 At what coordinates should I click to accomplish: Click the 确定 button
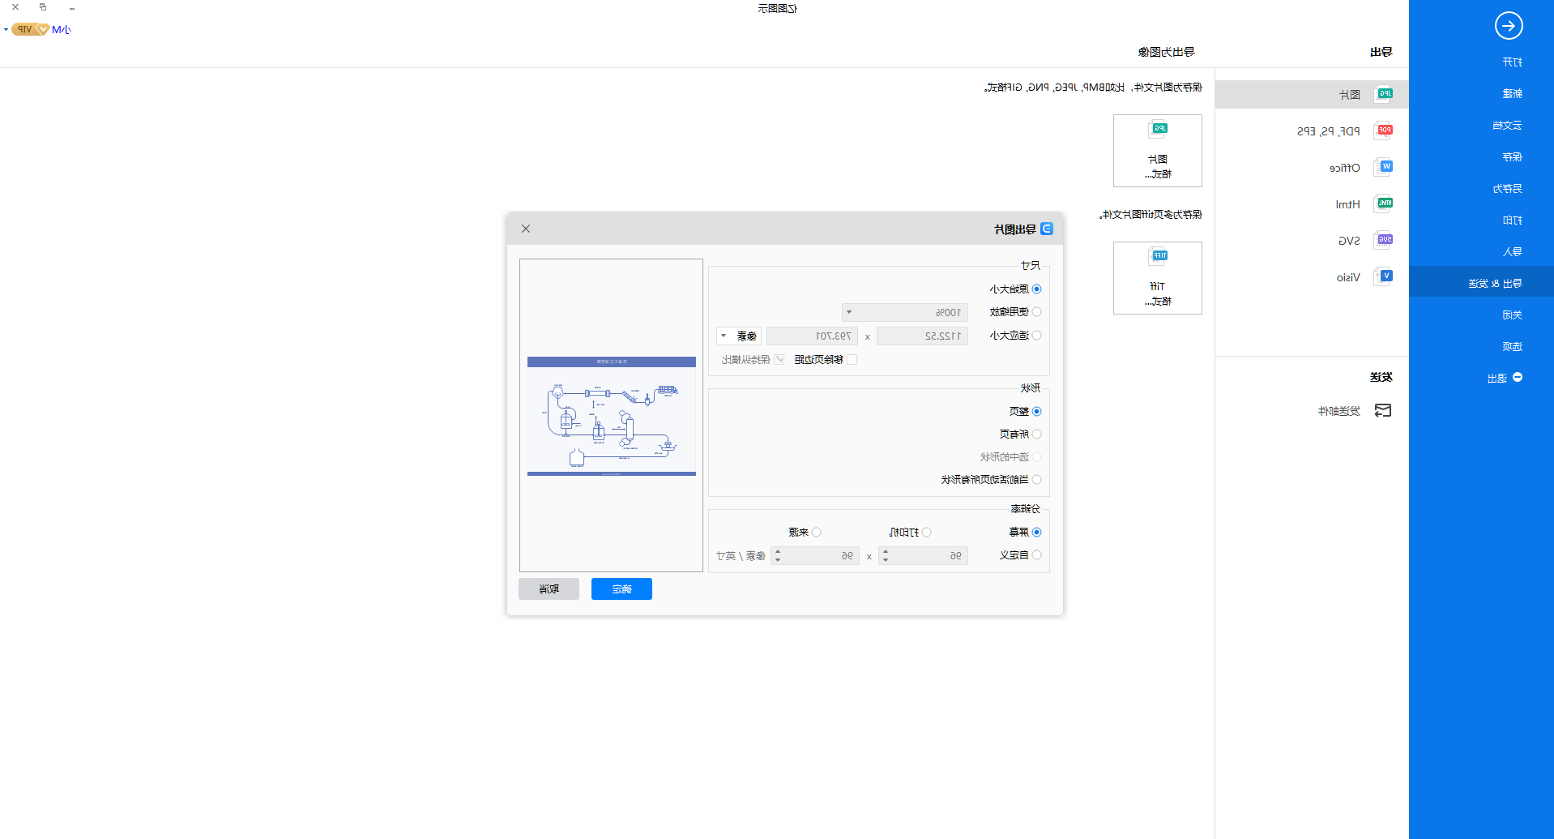[621, 589]
